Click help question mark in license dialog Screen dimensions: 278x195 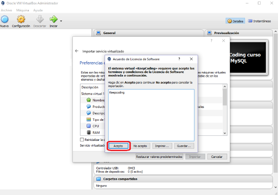tap(179, 59)
